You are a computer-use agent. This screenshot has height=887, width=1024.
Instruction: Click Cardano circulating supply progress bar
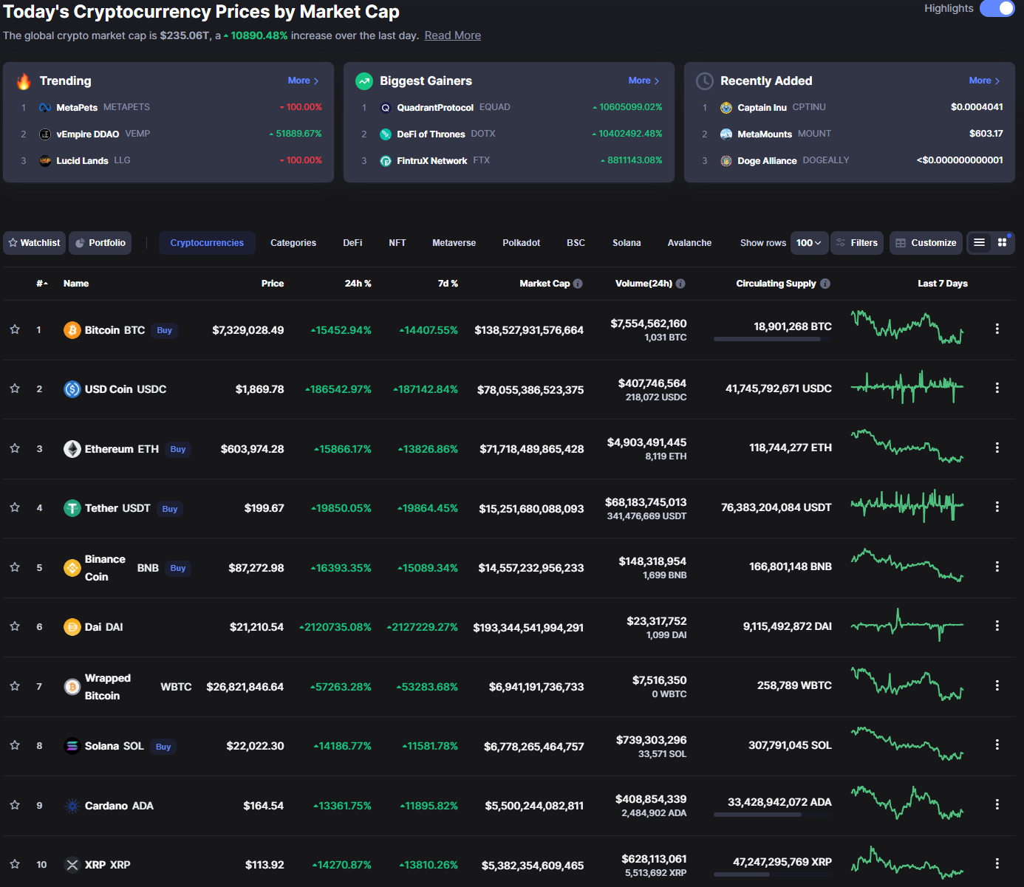click(x=773, y=815)
